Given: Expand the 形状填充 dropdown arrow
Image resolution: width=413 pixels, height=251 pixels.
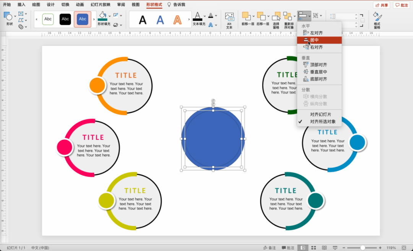Looking at the screenshot, I should [110, 16].
